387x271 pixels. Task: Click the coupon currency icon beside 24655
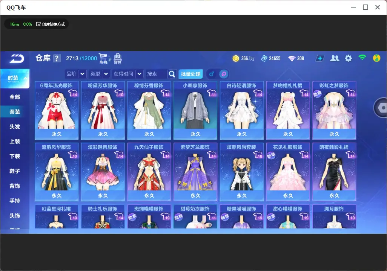coord(264,58)
